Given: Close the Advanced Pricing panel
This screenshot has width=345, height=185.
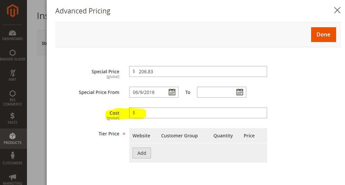Looking at the screenshot, I should pos(337,10).
